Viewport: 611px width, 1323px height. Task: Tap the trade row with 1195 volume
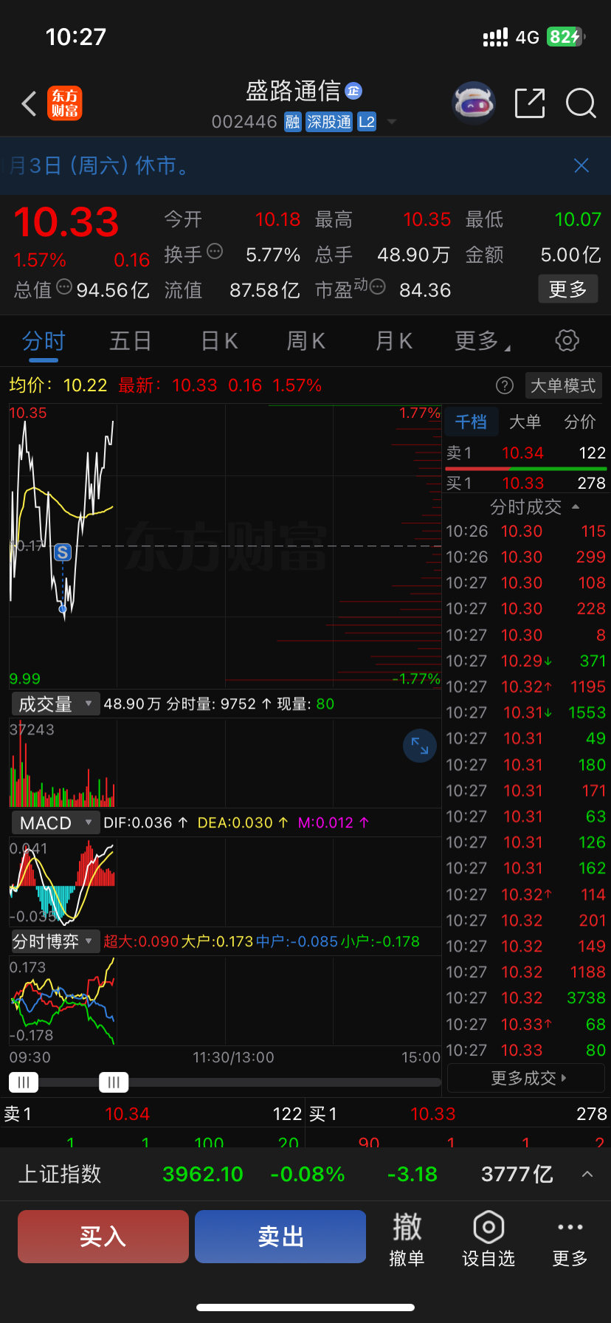click(525, 687)
